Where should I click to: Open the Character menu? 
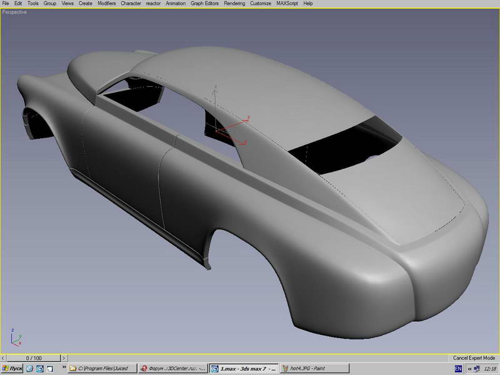(131, 4)
